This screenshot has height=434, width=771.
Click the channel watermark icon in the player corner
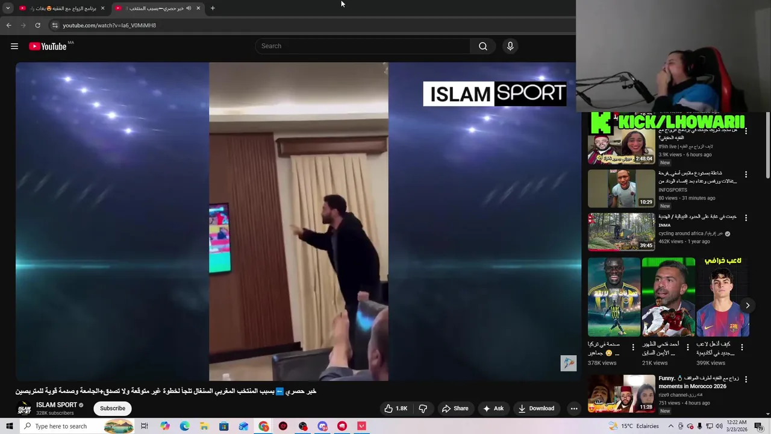pos(568,363)
